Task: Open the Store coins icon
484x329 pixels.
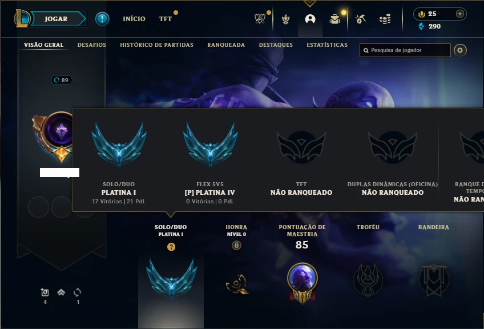Action: [385, 19]
